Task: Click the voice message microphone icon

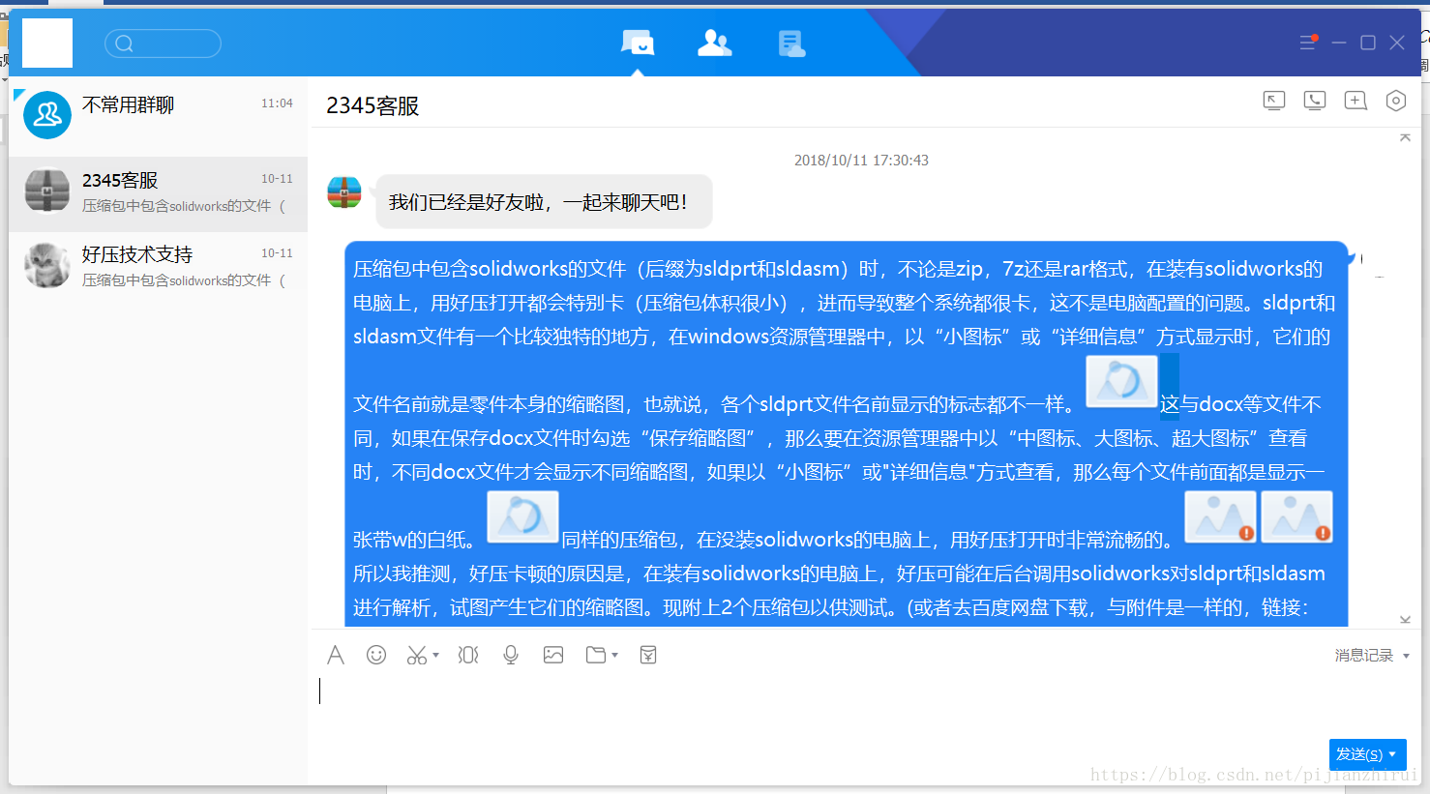Action: coord(511,655)
